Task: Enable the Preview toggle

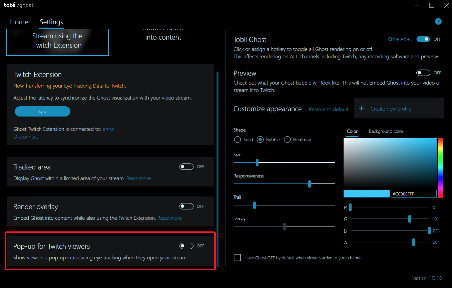Action: tap(423, 73)
